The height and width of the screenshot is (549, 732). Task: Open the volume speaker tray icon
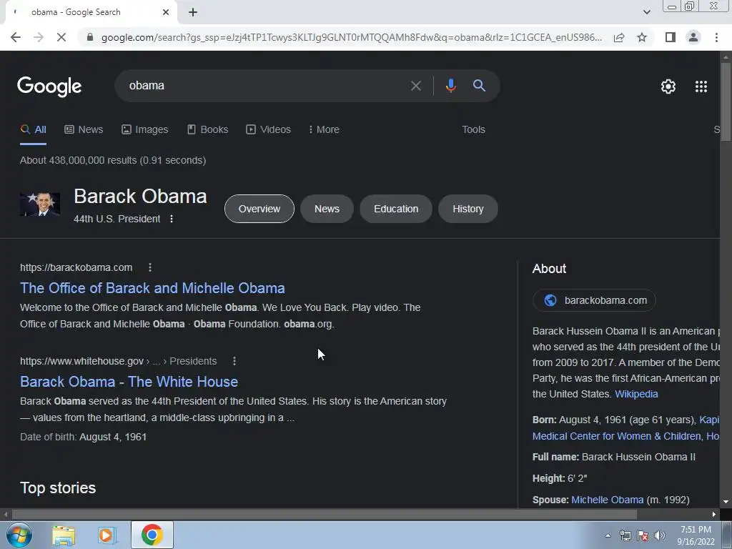click(660, 536)
